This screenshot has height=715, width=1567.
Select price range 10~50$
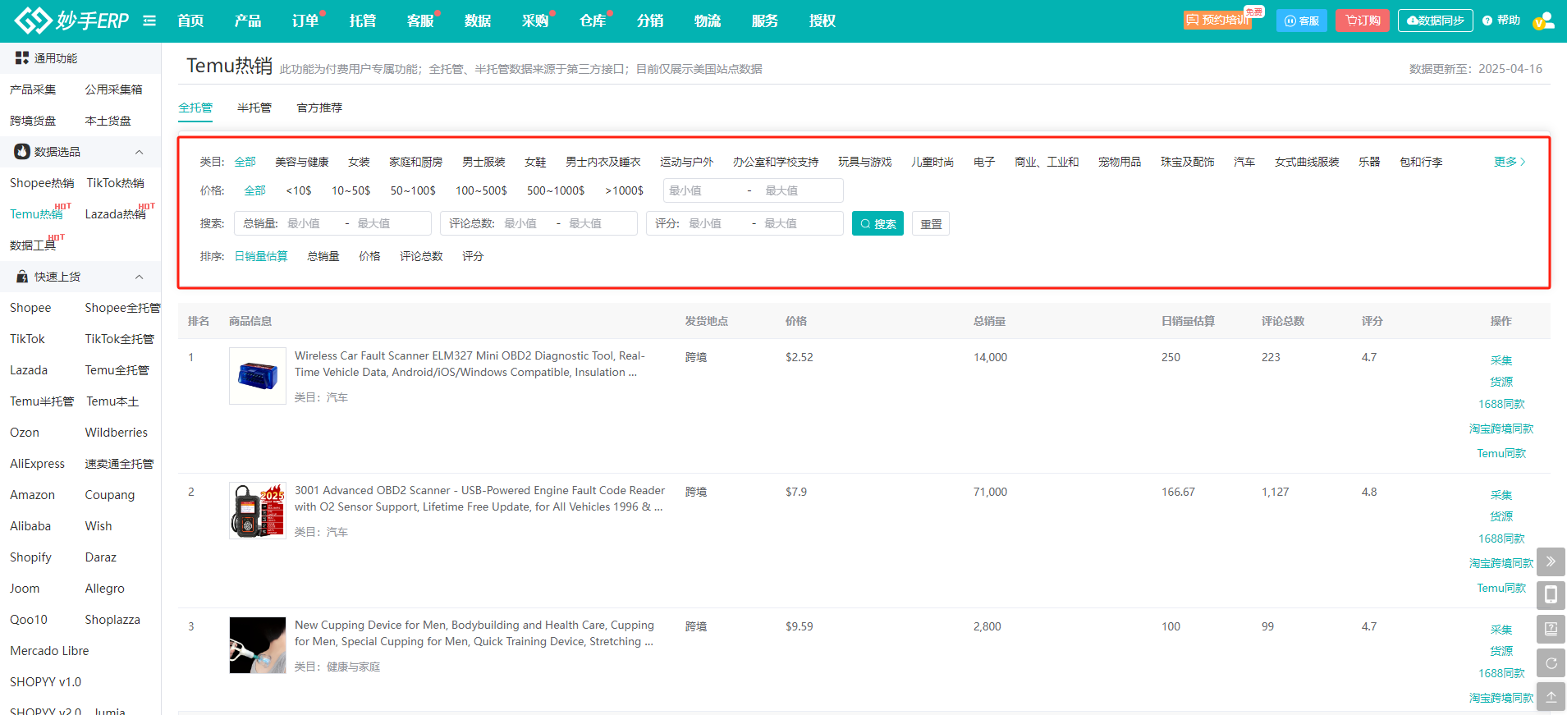coord(351,190)
